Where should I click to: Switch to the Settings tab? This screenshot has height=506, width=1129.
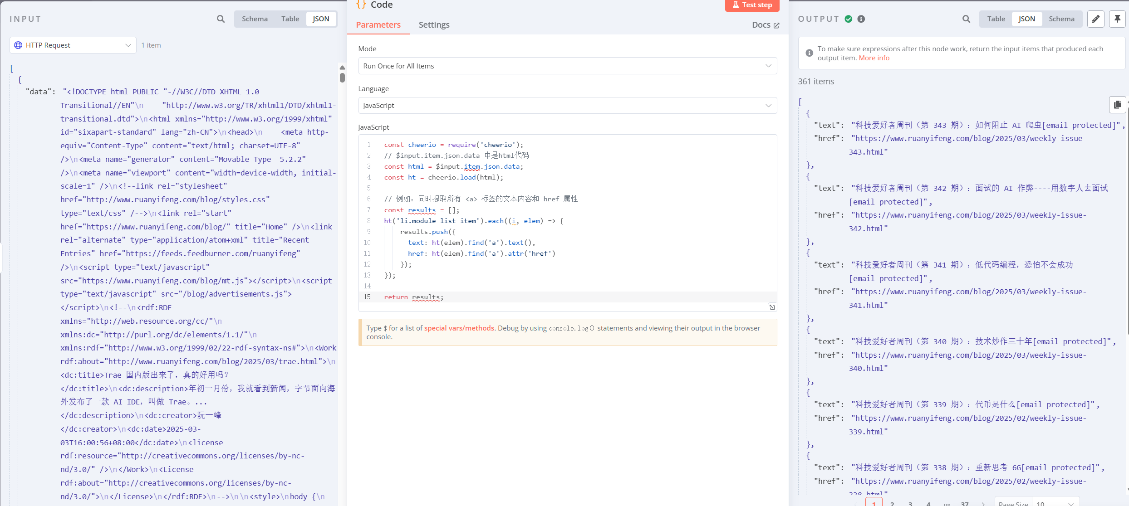(x=434, y=25)
